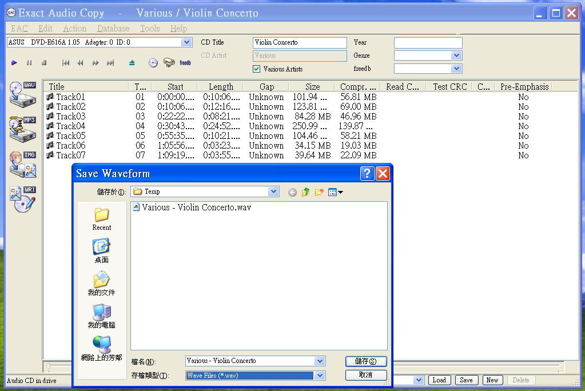585x391 pixels.
Task: Click the WAV copy icon in sidebar
Action: coord(23,94)
